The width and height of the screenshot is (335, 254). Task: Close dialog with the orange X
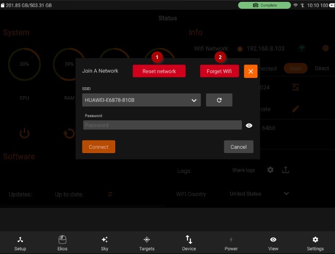(251, 71)
